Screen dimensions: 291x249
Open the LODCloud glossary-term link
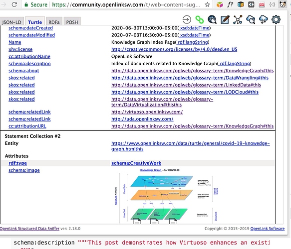tap(185, 92)
